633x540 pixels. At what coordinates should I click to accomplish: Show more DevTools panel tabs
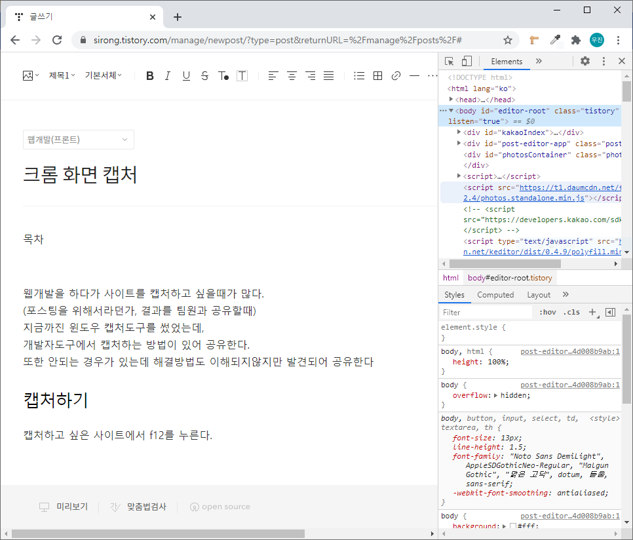pos(539,61)
